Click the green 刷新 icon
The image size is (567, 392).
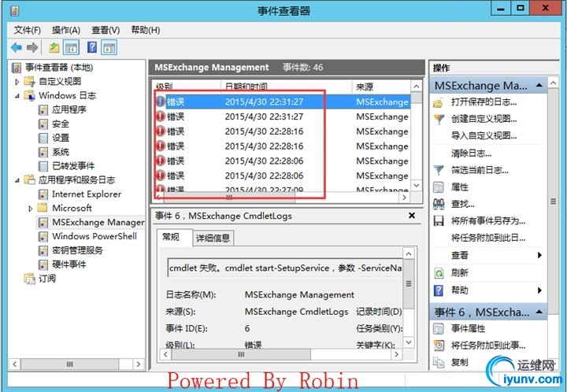(439, 273)
